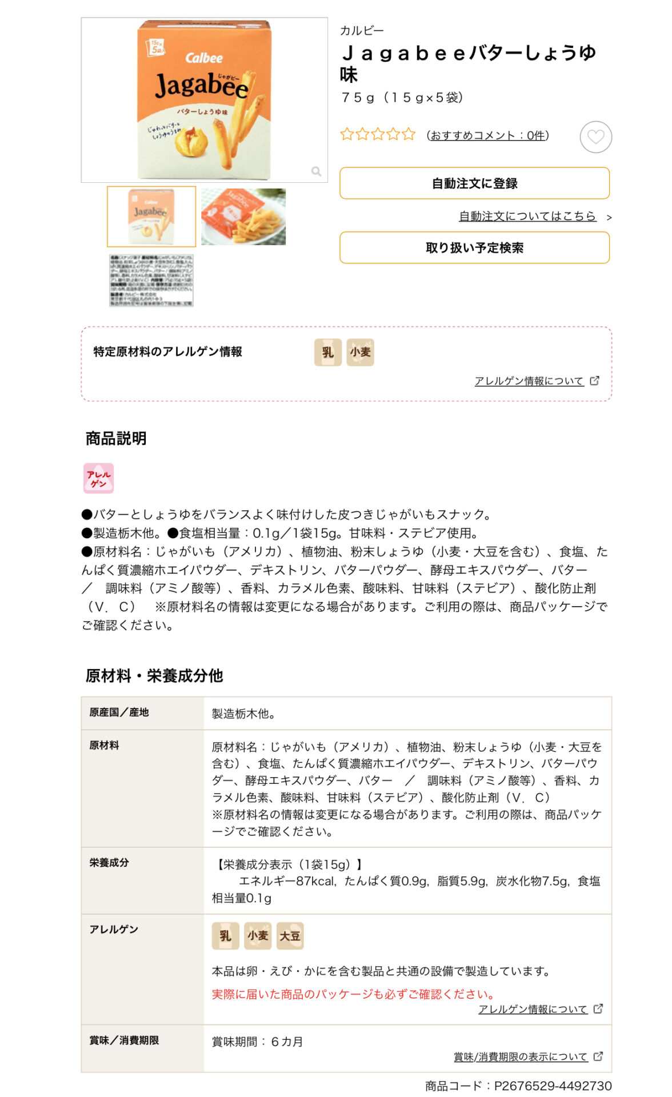Image resolution: width=672 pixels, height=1097 pixels.
Task: Open 取り扱い予定検索 button
Action: [x=474, y=248]
